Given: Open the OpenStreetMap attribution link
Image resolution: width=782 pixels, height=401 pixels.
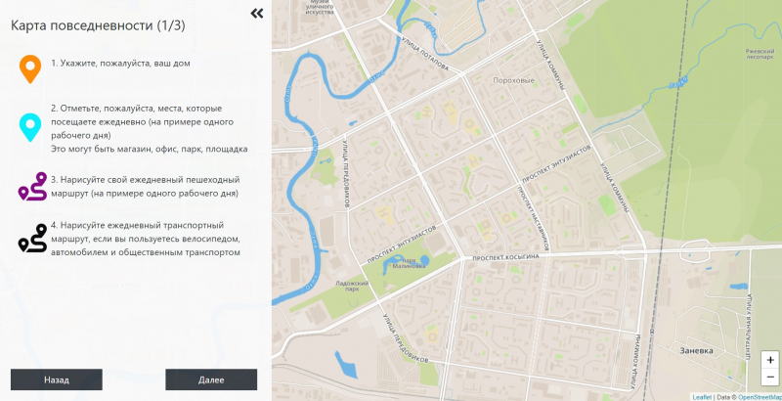Looking at the screenshot, I should pyautogui.click(x=759, y=397).
